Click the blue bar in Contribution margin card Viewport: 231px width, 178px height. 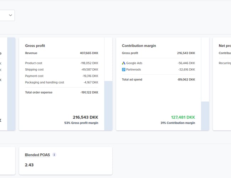click(x=205, y=116)
